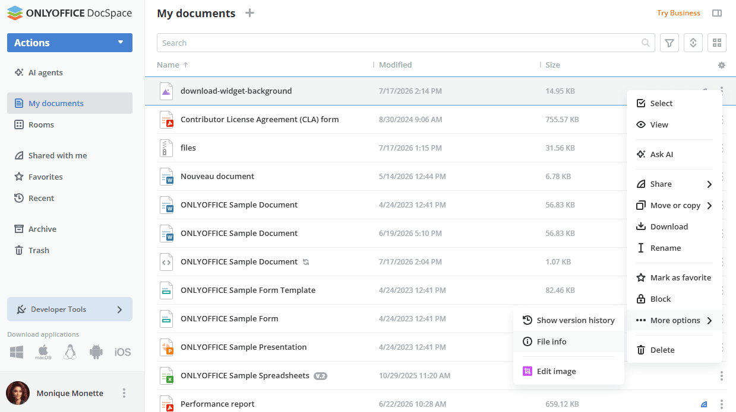
Task: Click the Try Business link
Action: point(678,13)
